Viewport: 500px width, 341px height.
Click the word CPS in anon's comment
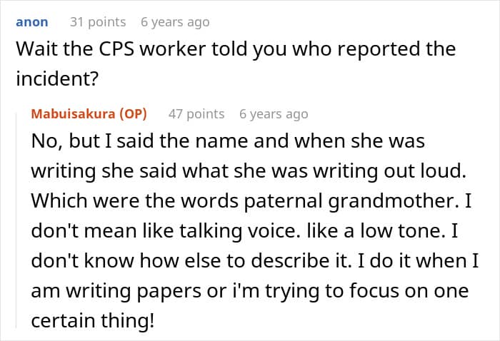pos(116,49)
